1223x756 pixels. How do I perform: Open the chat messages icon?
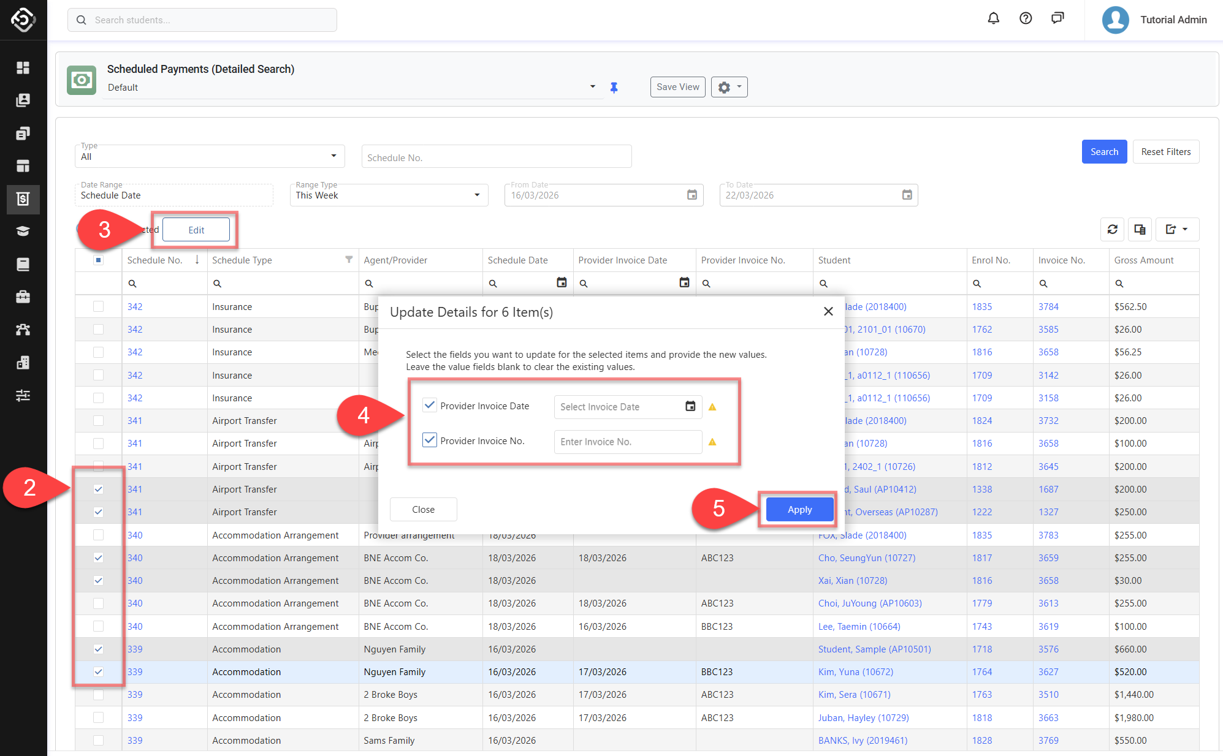coord(1057,19)
